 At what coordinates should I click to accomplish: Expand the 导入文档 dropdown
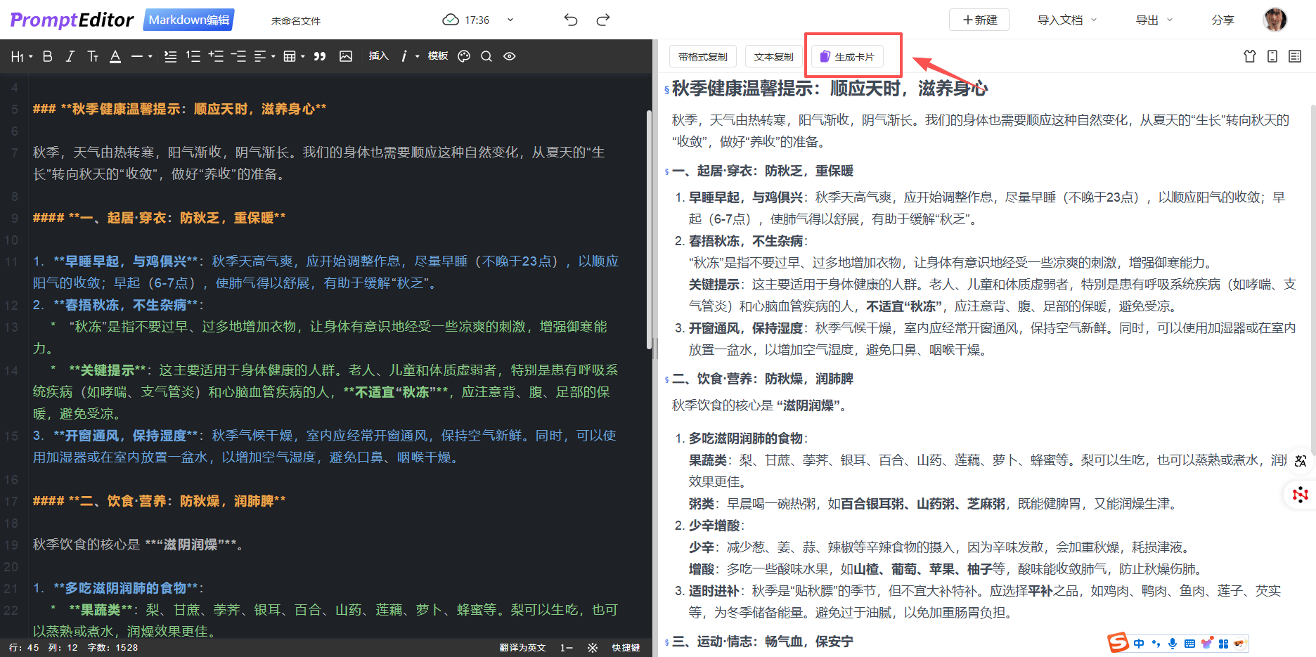[x=1066, y=20]
